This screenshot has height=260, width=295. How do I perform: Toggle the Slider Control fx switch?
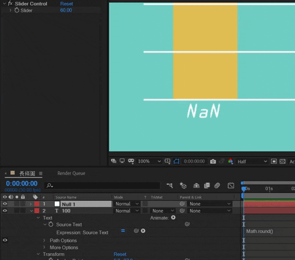click(x=10, y=4)
